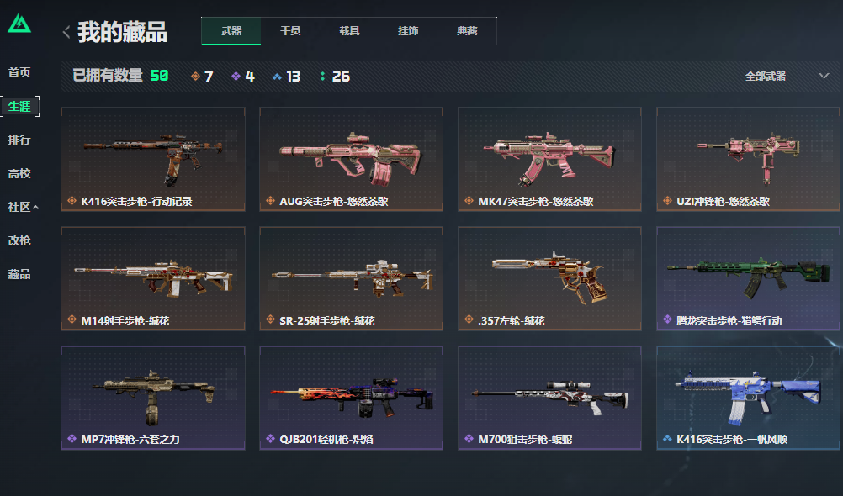The height and width of the screenshot is (496, 843).
Task: Select the QJB201轻机枪-炽焰 weapon card
Action: (x=351, y=398)
